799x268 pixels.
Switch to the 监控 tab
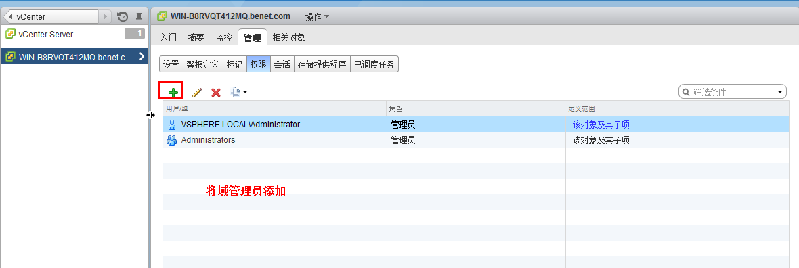[x=223, y=38]
